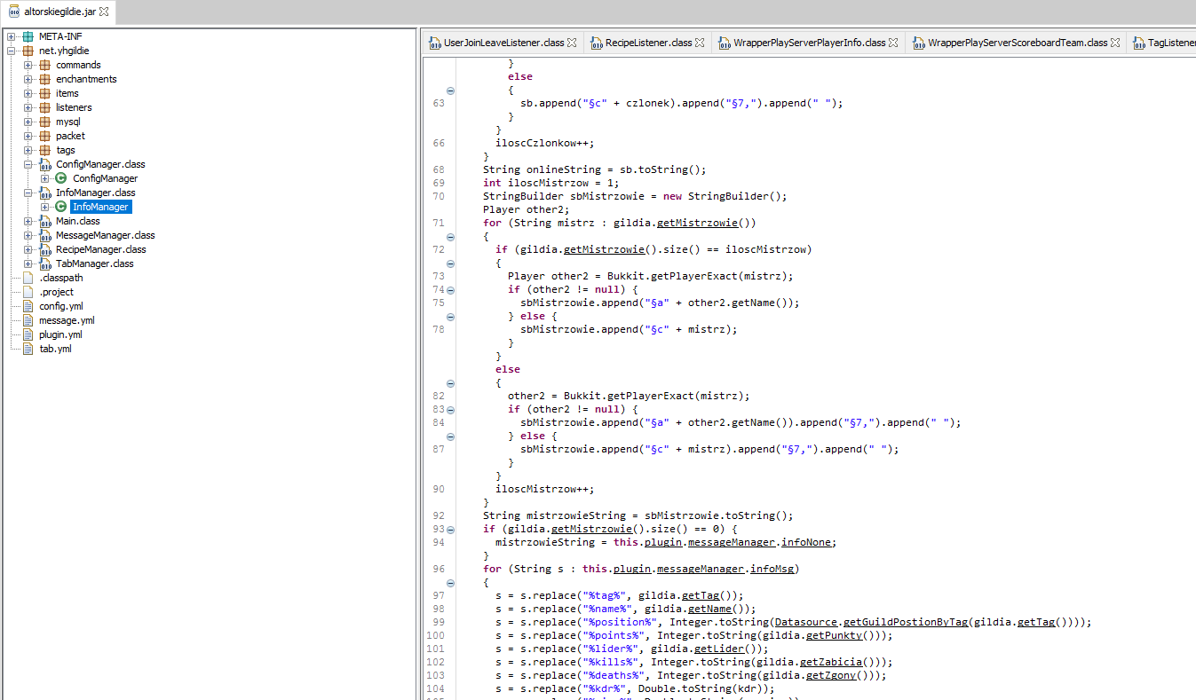Expand the Main.class tree node

pos(28,221)
